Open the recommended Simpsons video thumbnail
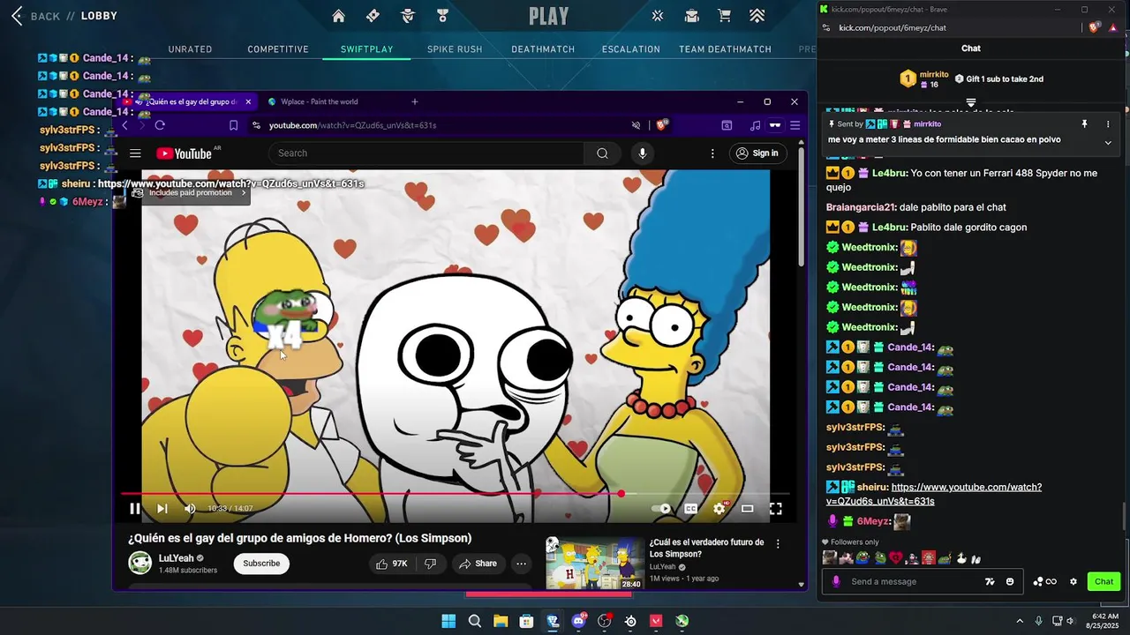This screenshot has width=1130, height=635. click(595, 563)
